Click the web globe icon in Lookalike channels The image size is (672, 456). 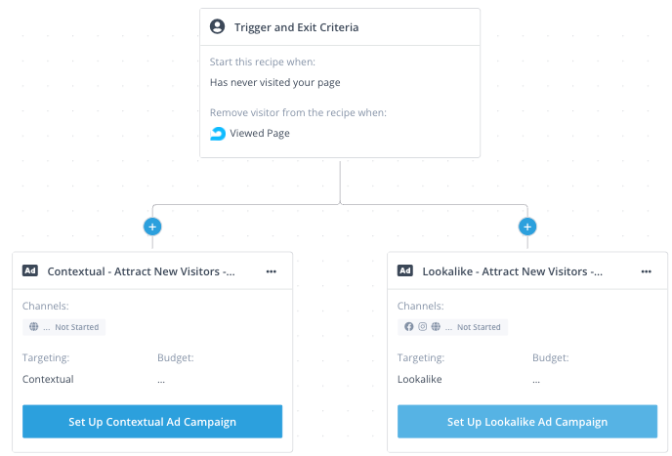[436, 327]
